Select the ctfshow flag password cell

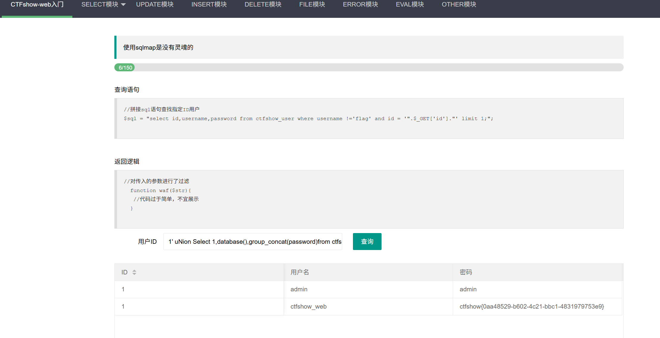[531, 306]
